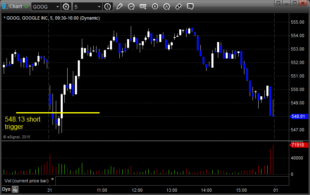Image resolution: width=310 pixels, height=195 pixels.
Task: Open the GET studies menu
Action: tap(143, 7)
